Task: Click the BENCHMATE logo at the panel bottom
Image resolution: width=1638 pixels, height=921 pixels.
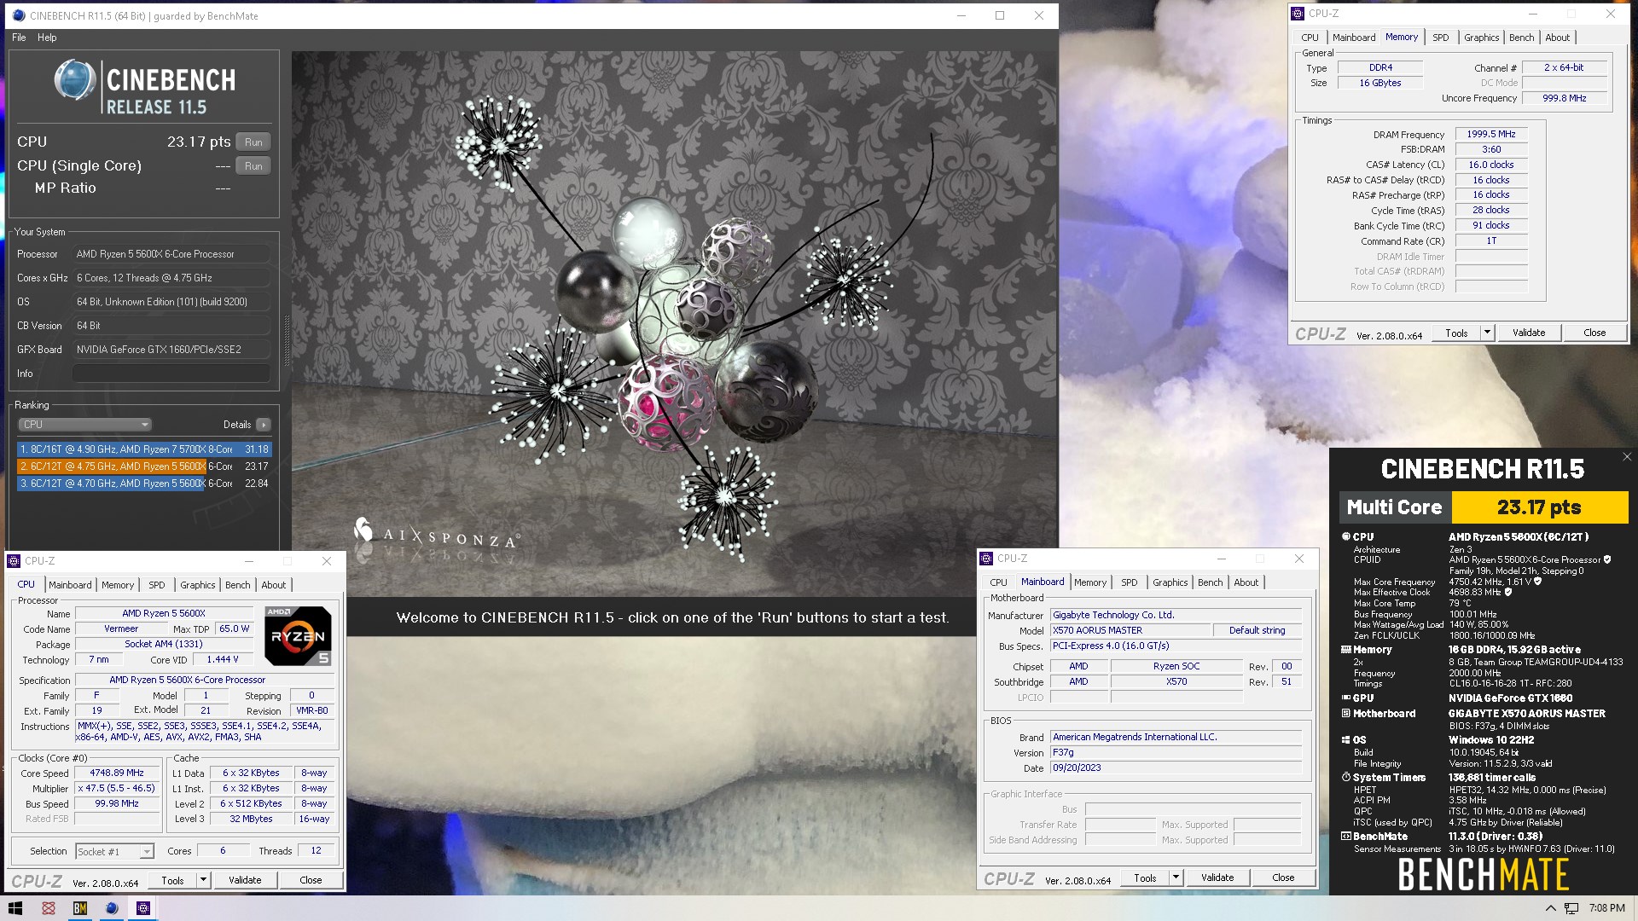Action: point(1483,875)
